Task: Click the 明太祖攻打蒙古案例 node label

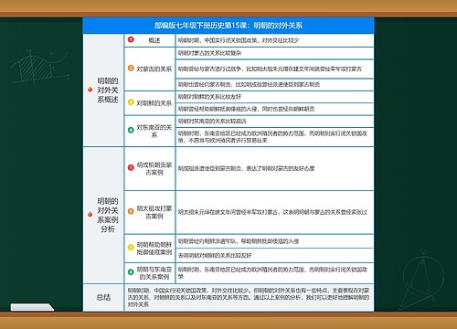Action: pyautogui.click(x=154, y=212)
